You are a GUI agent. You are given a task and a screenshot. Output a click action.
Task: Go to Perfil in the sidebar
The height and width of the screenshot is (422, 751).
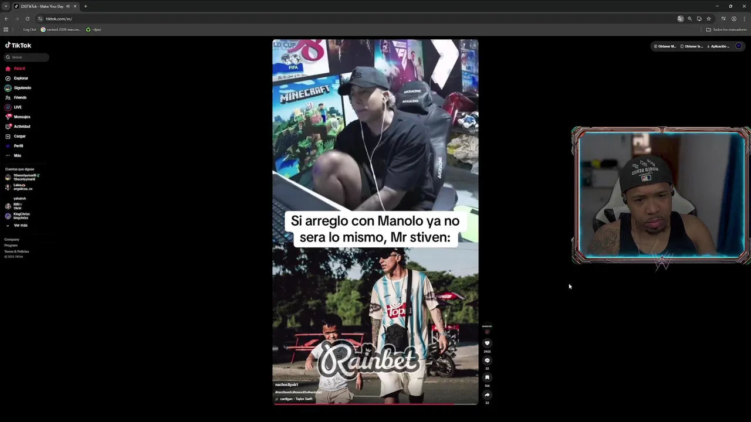click(x=15, y=146)
